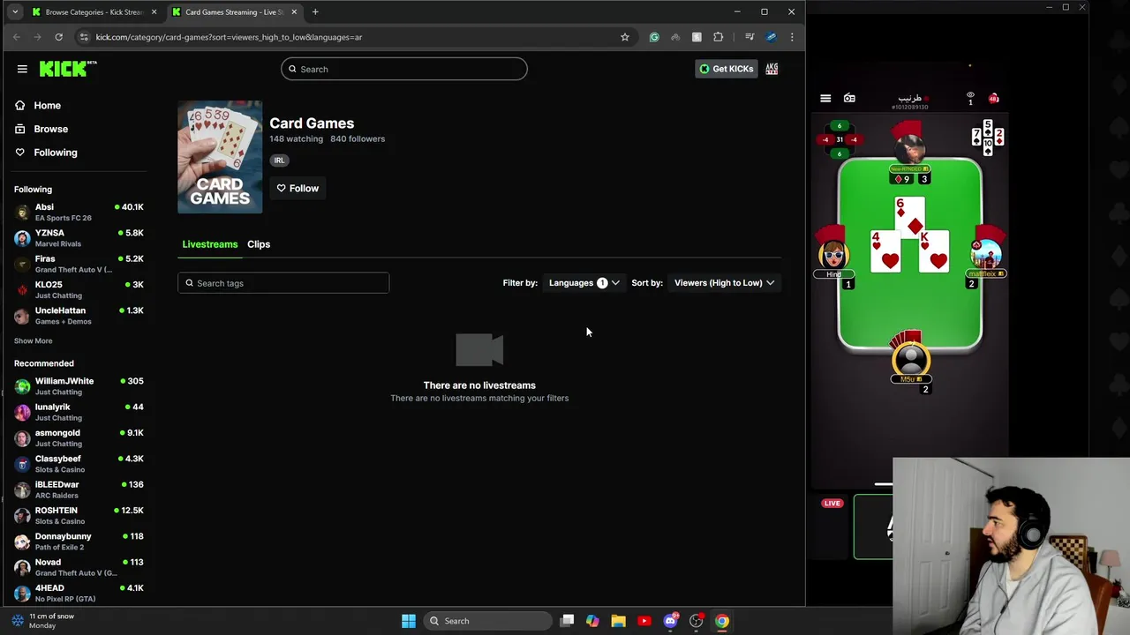Open new browser tab with plus icon
This screenshot has height=635, width=1130.
315,11
